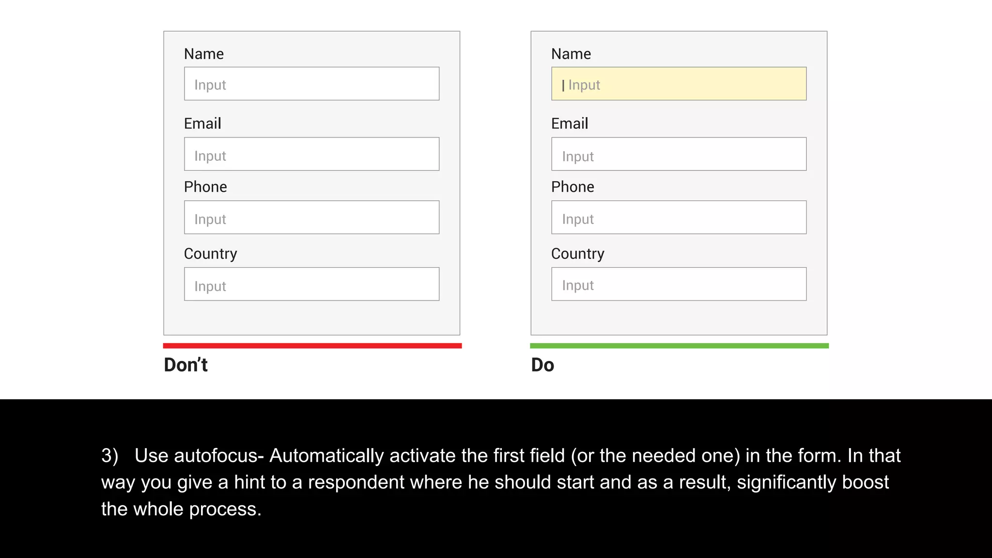Click the Email input in the Do form
Image resolution: width=992 pixels, height=558 pixels.
point(679,154)
